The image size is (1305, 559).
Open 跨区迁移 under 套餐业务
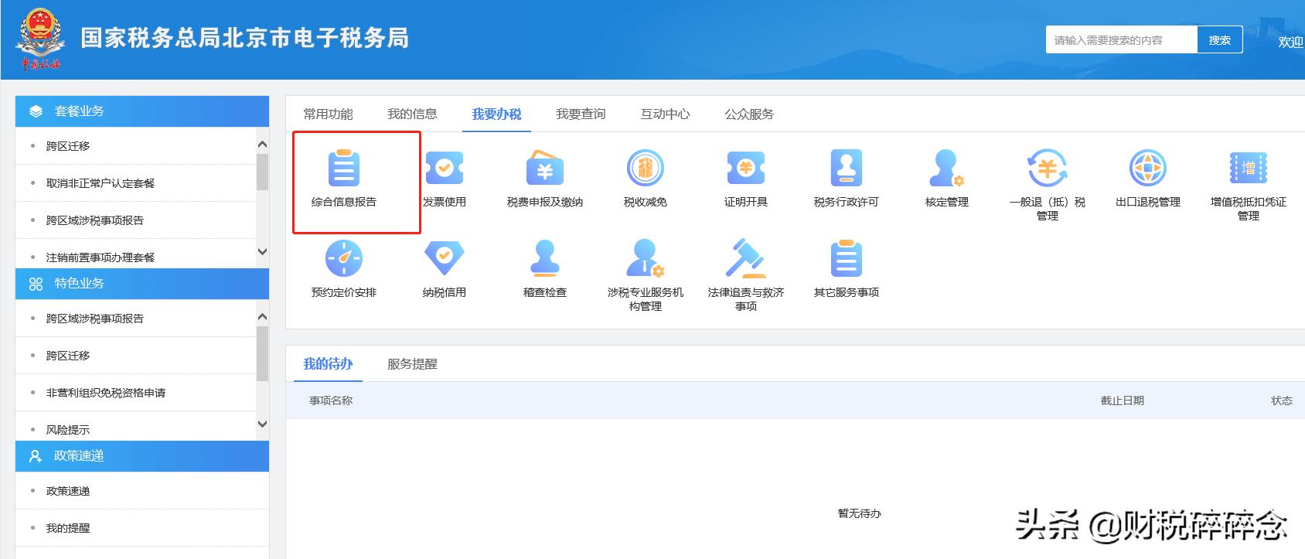[x=68, y=146]
